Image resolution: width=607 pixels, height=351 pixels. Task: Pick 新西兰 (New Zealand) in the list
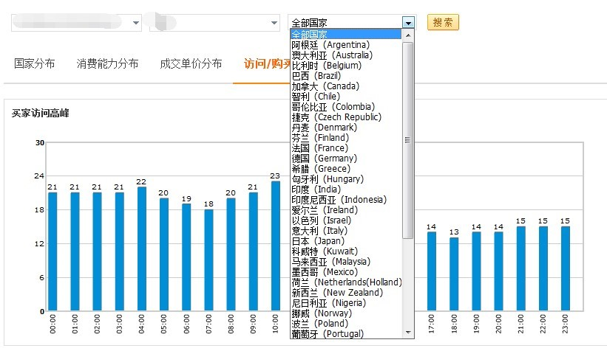(346, 293)
